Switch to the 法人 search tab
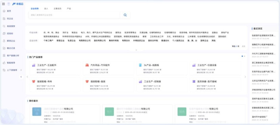Screen dimensions: 280x125 [x=46, y=8]
